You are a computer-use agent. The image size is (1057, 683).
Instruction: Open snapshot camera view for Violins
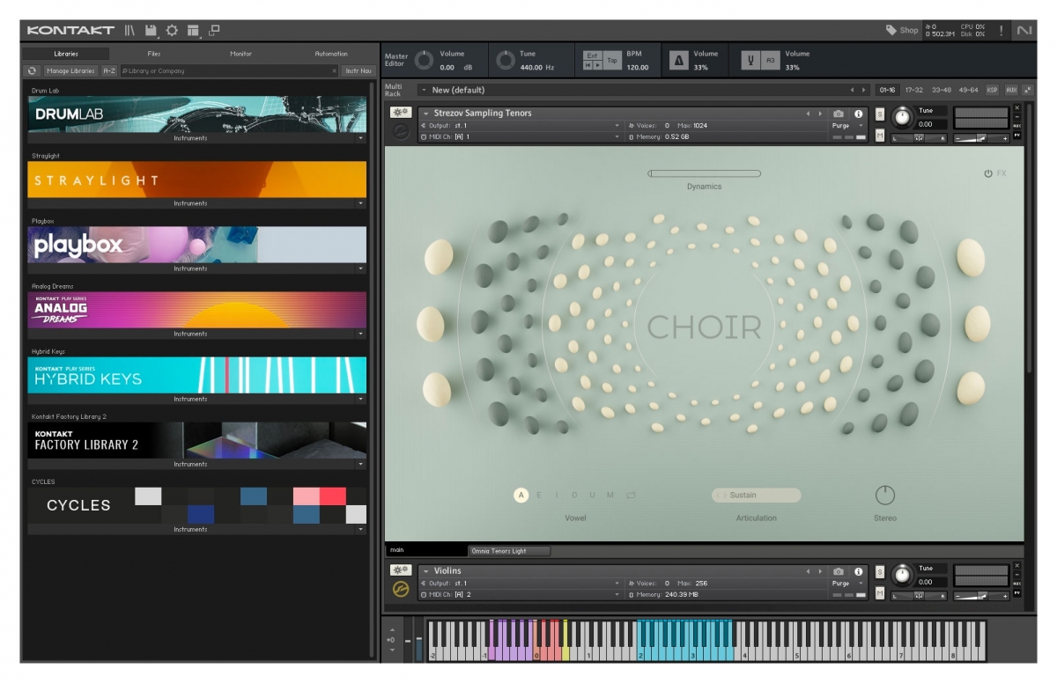click(x=839, y=571)
